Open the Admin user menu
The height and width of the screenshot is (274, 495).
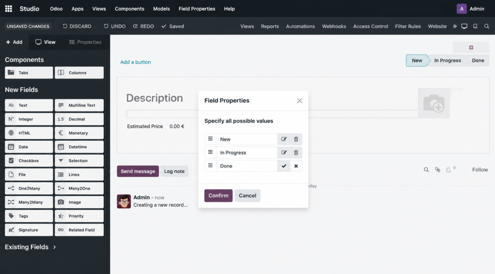pyautogui.click(x=470, y=9)
